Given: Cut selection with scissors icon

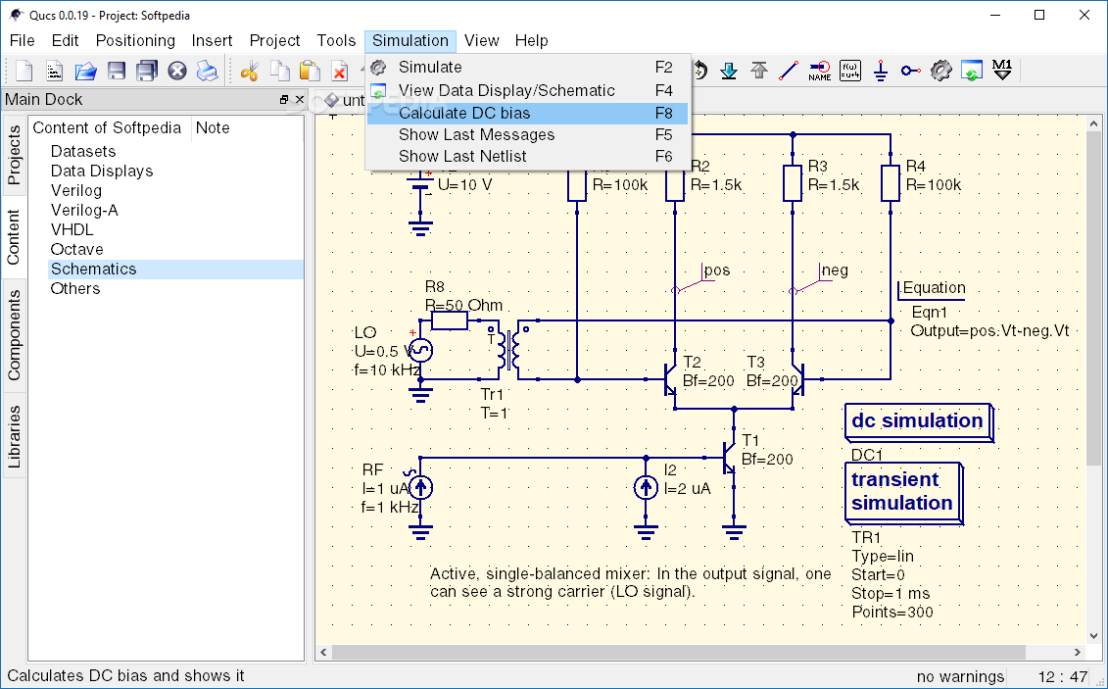Looking at the screenshot, I should click(x=250, y=71).
